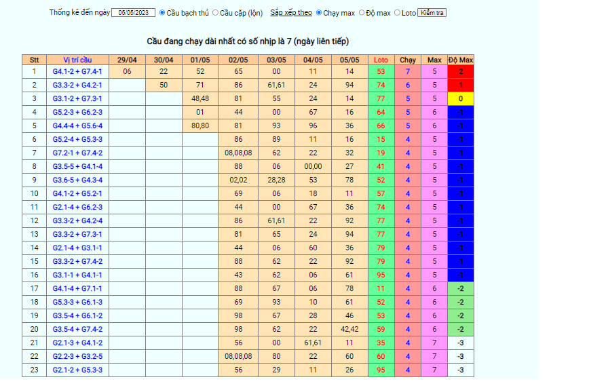Click the 'Chạy' column header
The image size is (608, 388).
[x=407, y=60]
